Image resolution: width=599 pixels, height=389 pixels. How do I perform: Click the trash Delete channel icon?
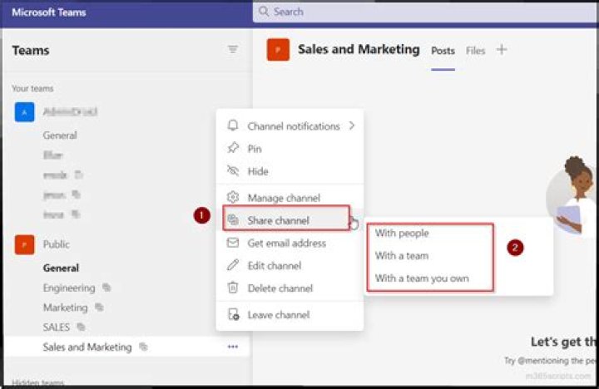pos(233,288)
